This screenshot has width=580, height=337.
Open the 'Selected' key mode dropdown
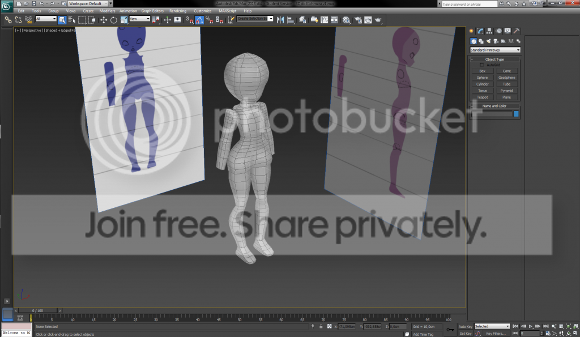pyautogui.click(x=492, y=326)
